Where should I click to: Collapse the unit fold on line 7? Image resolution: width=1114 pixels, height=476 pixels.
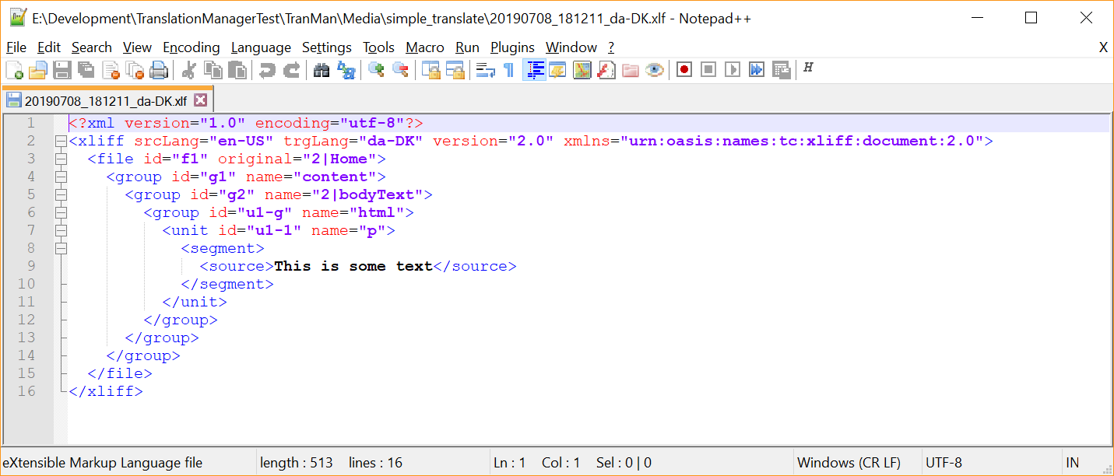(x=61, y=231)
